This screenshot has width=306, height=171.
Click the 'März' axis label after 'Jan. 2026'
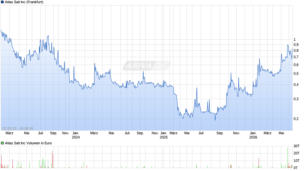[x=267, y=133]
